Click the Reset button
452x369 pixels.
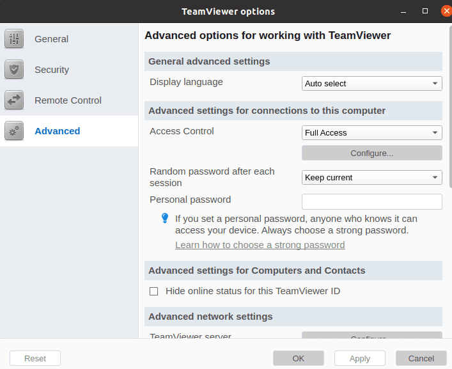coord(35,358)
